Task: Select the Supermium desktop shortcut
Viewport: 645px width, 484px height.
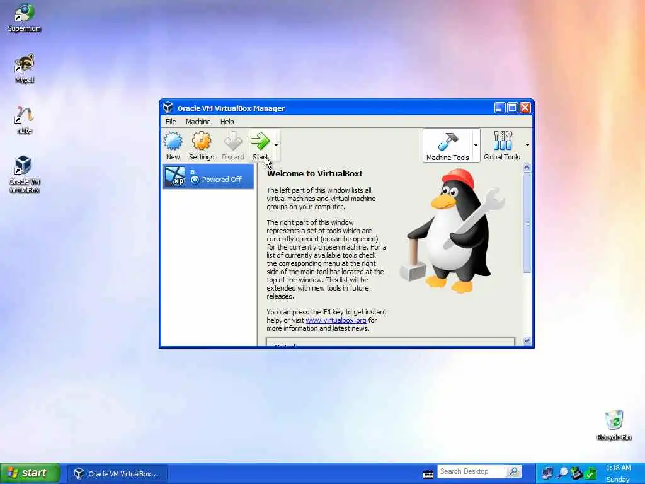Action: click(25, 18)
